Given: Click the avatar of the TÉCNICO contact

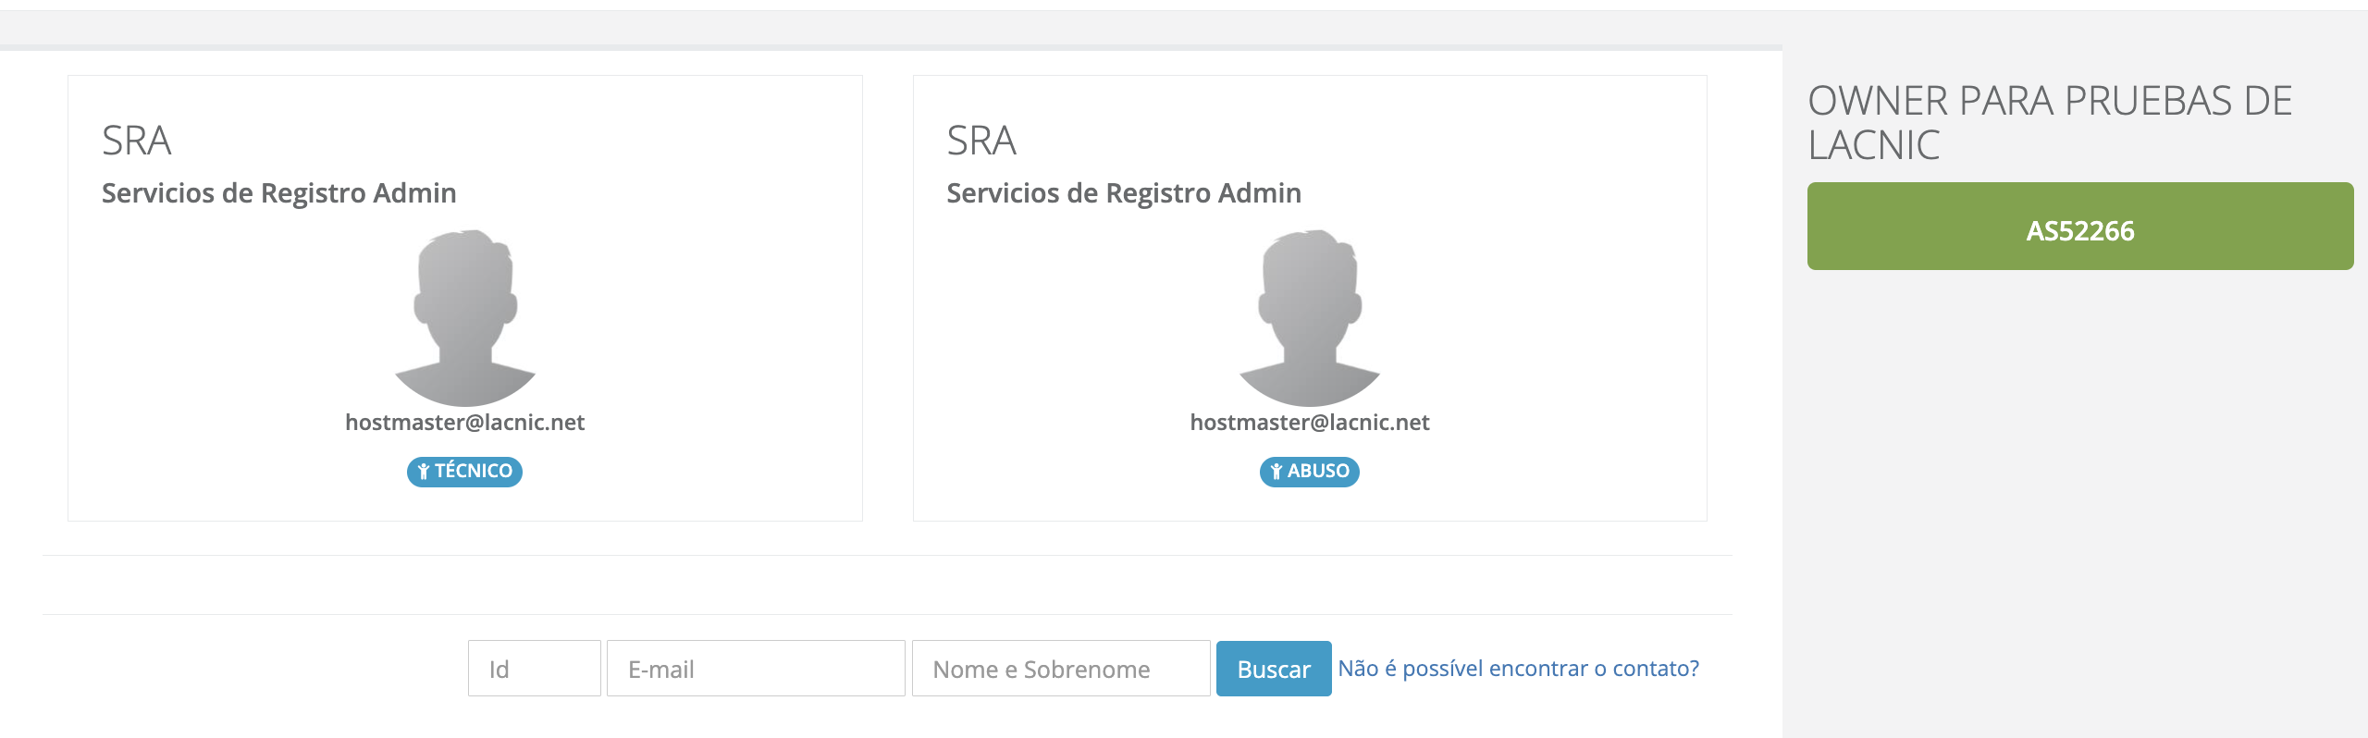Looking at the screenshot, I should point(465,317).
